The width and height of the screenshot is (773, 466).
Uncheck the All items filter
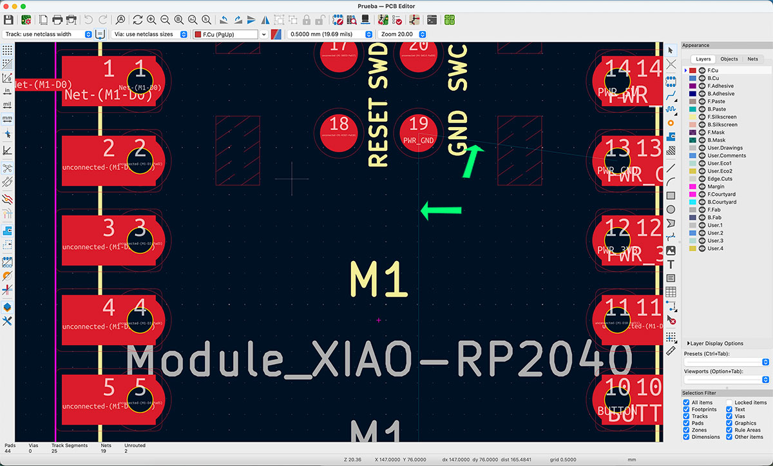[686, 402]
